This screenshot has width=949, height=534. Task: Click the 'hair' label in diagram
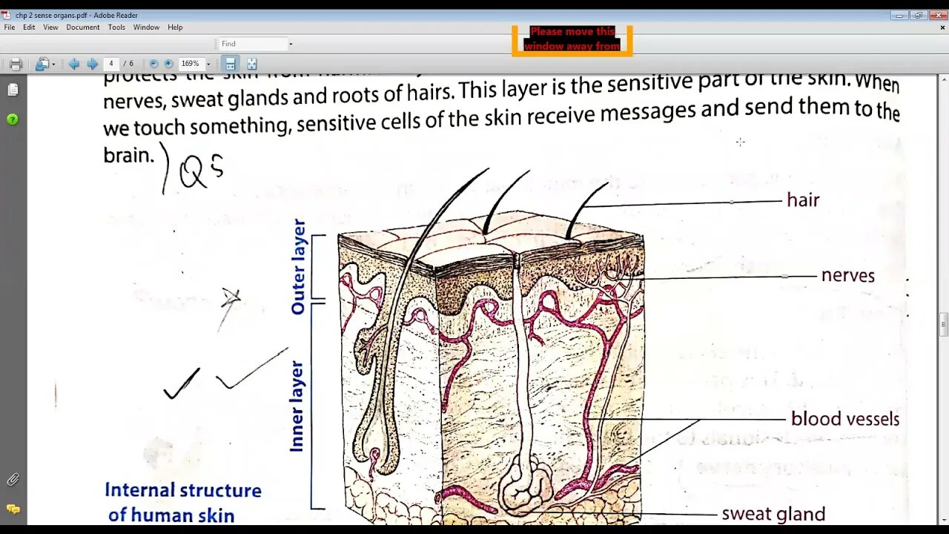[803, 200]
